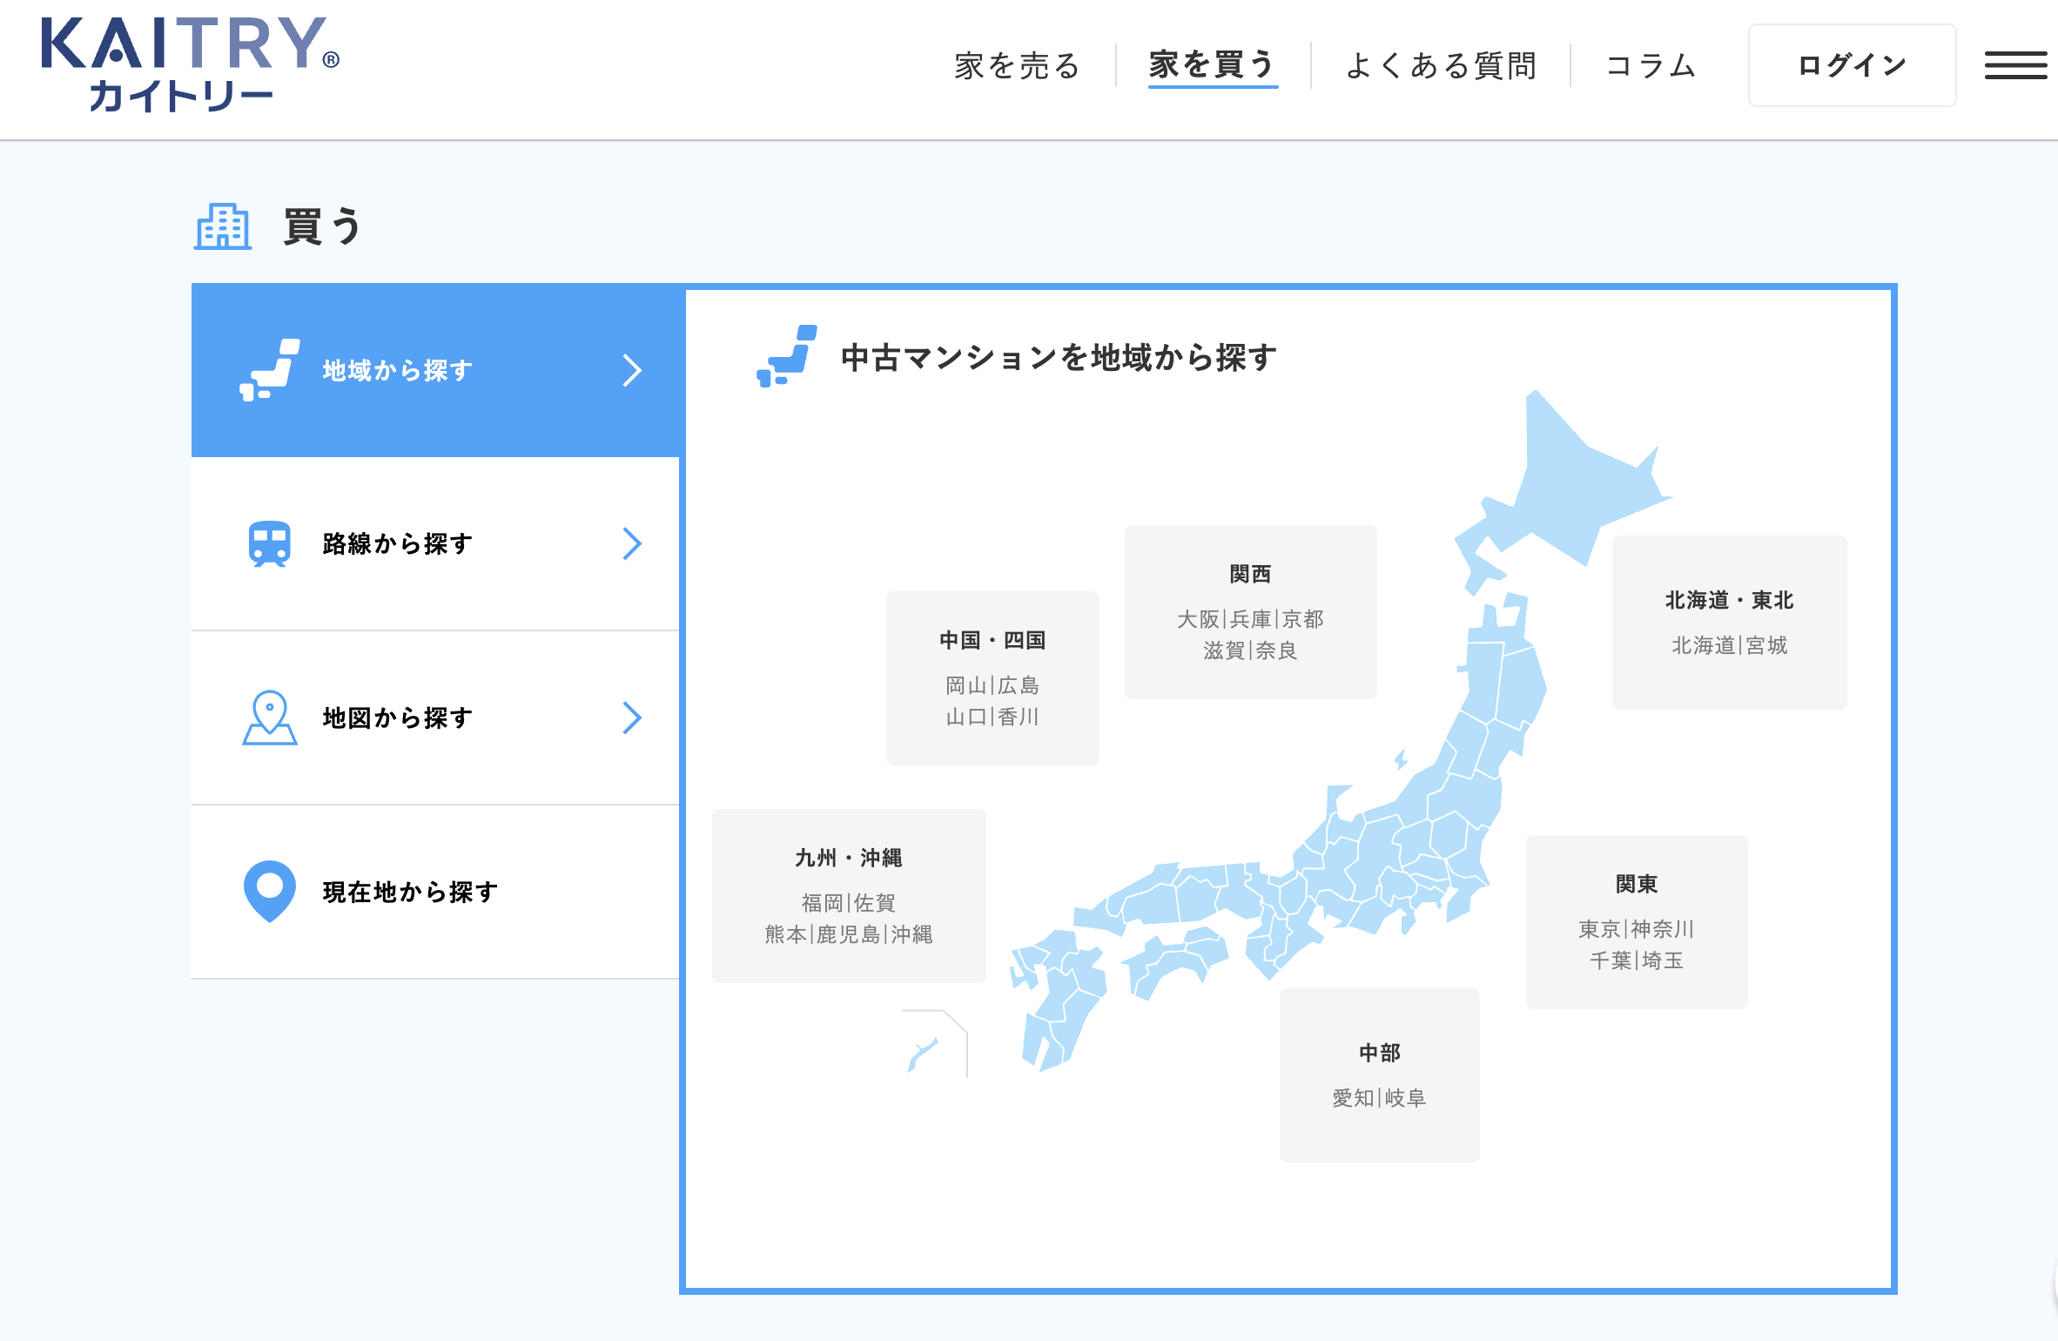Expand the 地図から探す chevron
This screenshot has height=1341, width=2058.
click(634, 718)
